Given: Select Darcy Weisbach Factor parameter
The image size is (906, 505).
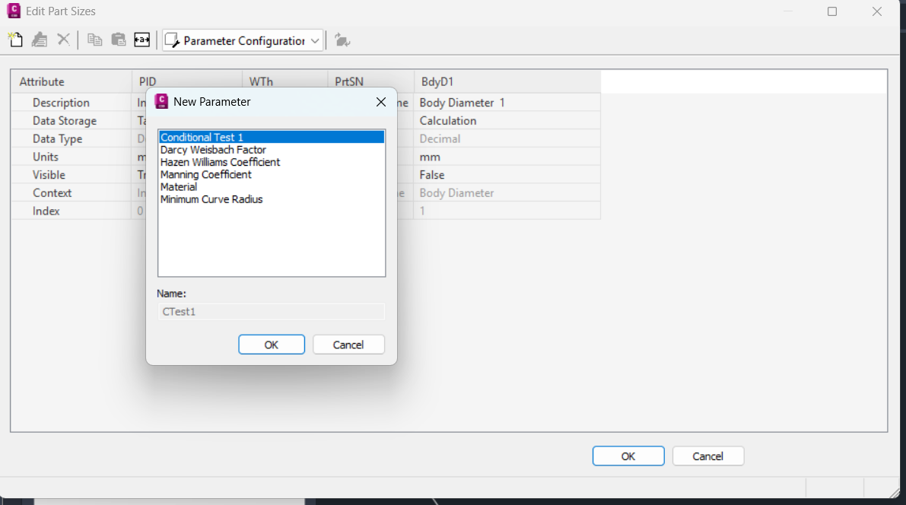Looking at the screenshot, I should 271,150.
